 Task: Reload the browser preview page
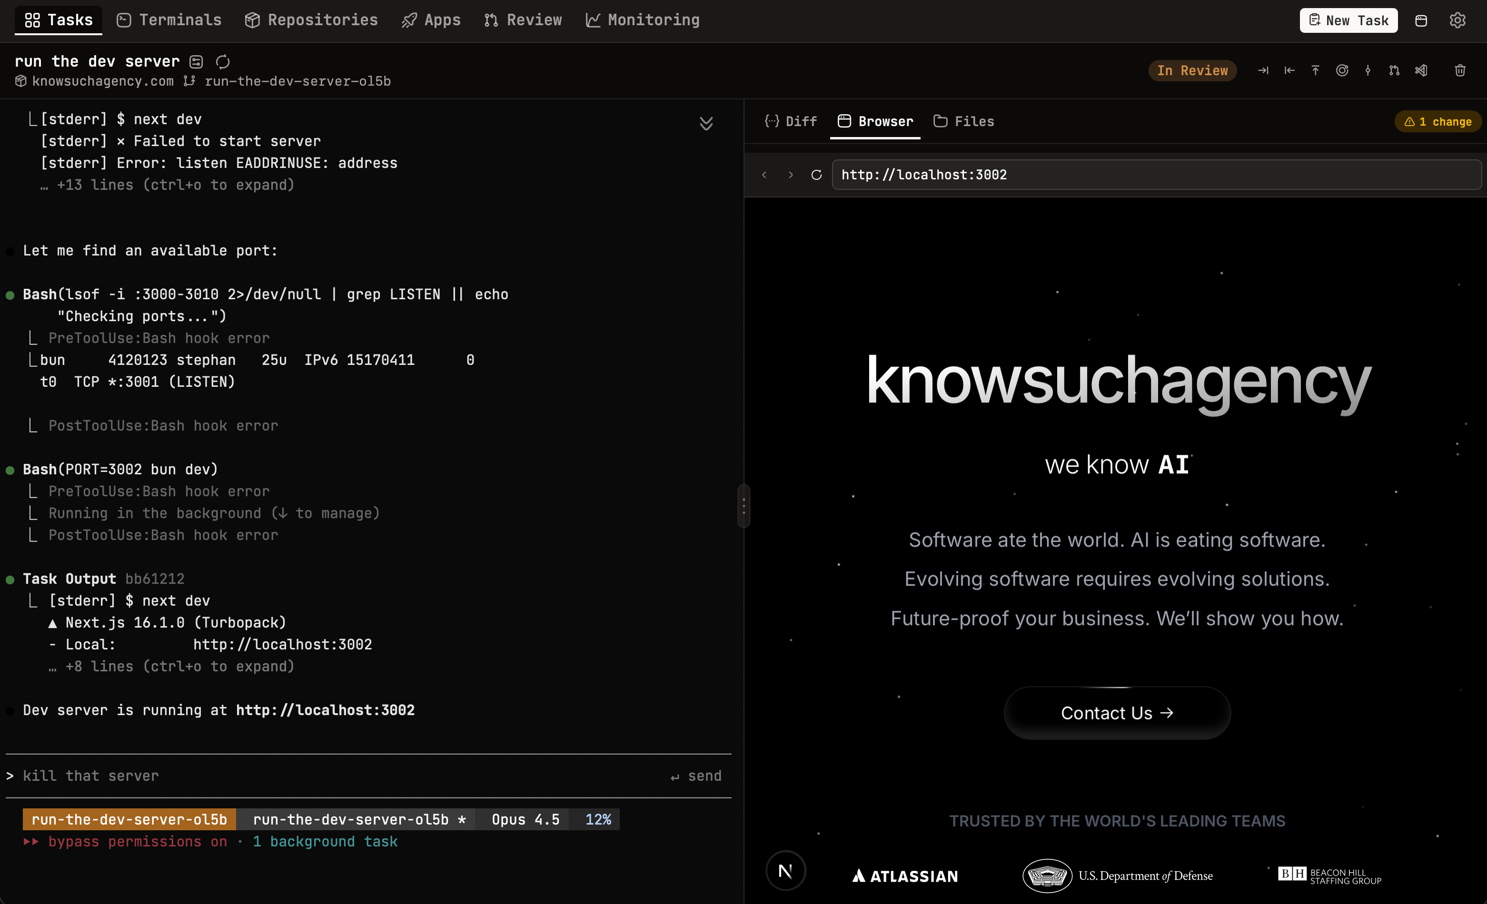(x=816, y=175)
